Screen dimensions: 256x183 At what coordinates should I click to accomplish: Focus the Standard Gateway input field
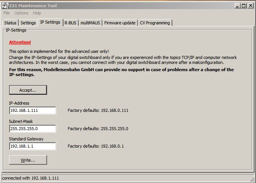click(32, 146)
